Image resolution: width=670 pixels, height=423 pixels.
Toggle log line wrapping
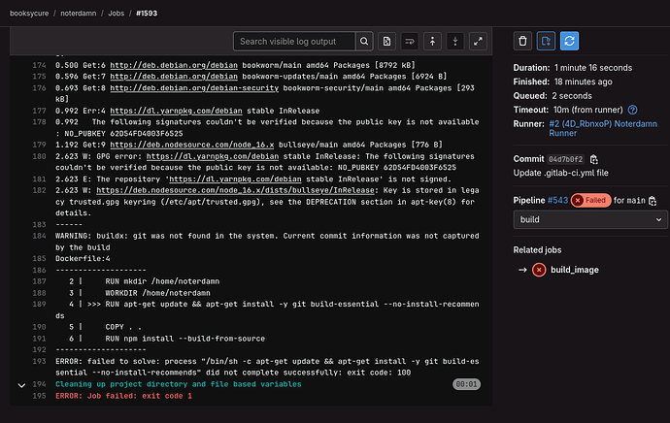pos(410,42)
